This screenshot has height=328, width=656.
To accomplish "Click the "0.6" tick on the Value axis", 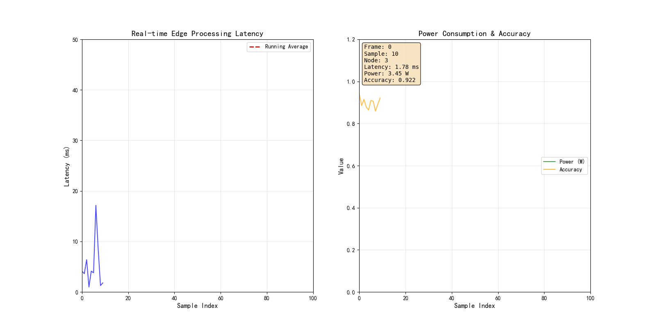I will coord(351,166).
